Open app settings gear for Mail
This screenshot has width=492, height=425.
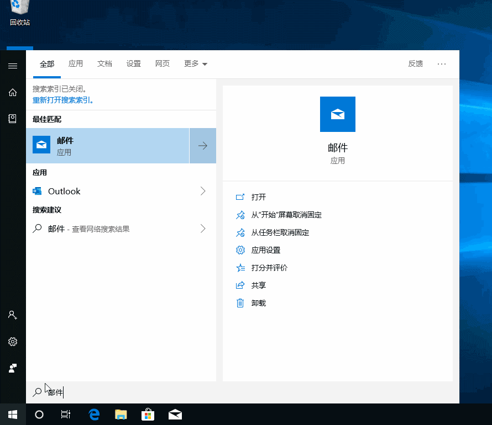click(x=240, y=249)
